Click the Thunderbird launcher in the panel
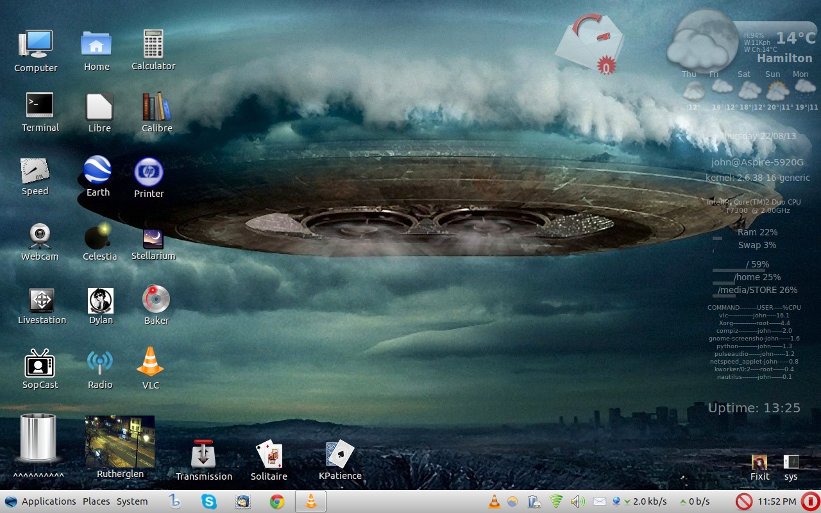821x513 pixels. 243,501
